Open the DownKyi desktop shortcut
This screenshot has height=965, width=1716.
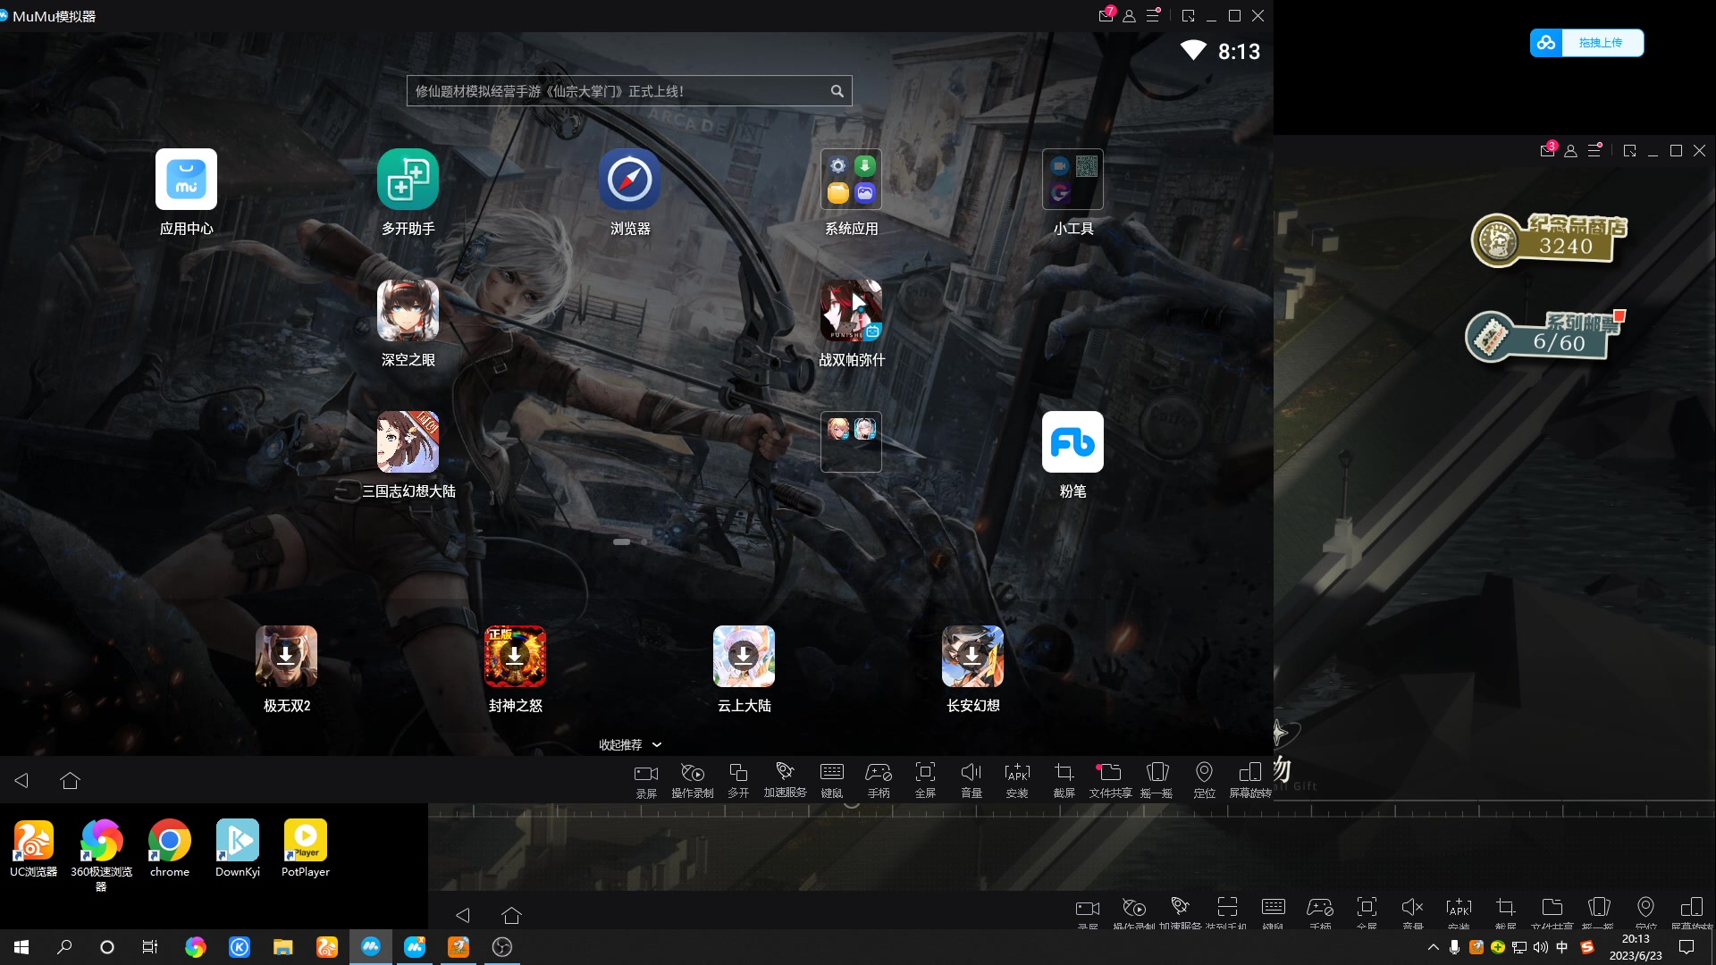click(x=237, y=849)
